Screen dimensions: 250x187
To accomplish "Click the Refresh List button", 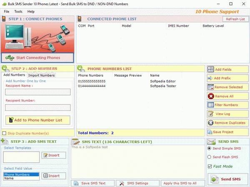I will 235,19.
